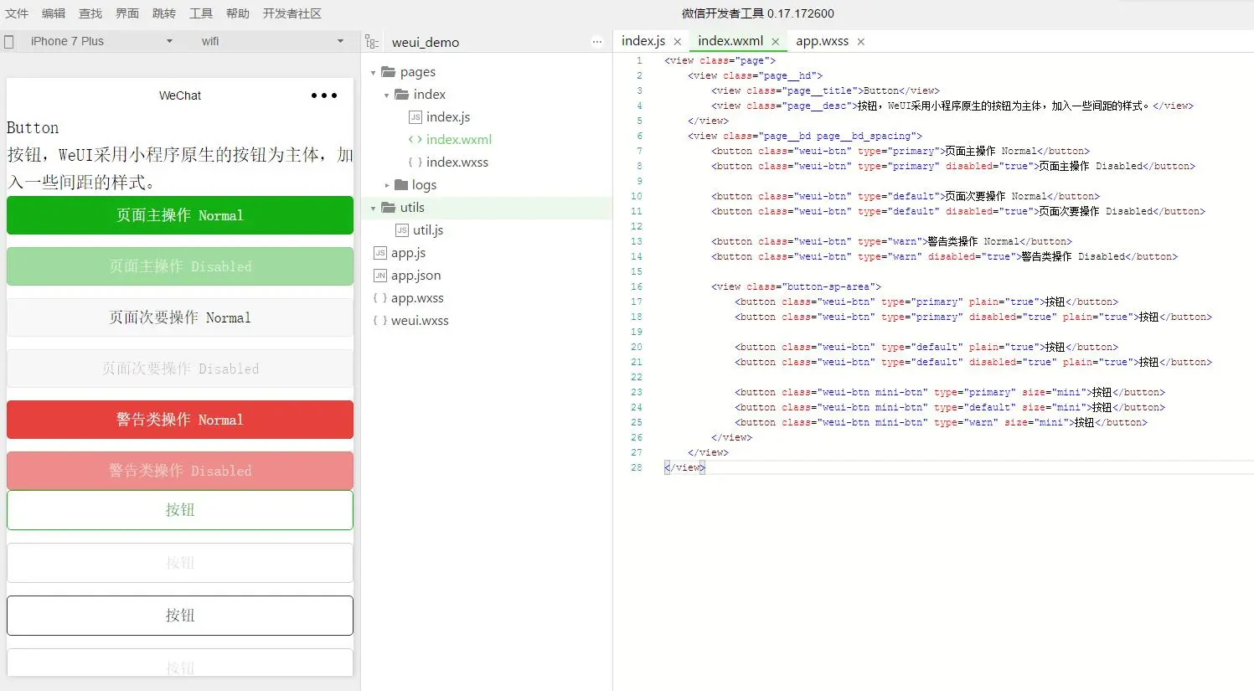Open the 帮助 menu
1254x691 pixels.
click(238, 13)
